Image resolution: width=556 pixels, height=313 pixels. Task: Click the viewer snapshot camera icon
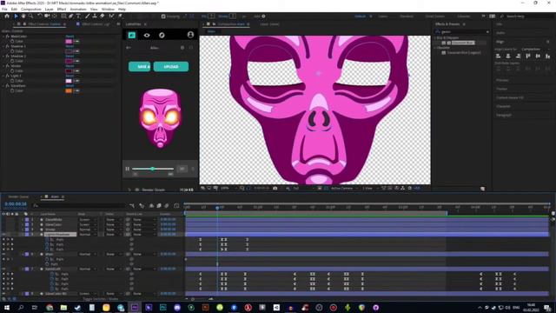pyautogui.click(x=275, y=188)
